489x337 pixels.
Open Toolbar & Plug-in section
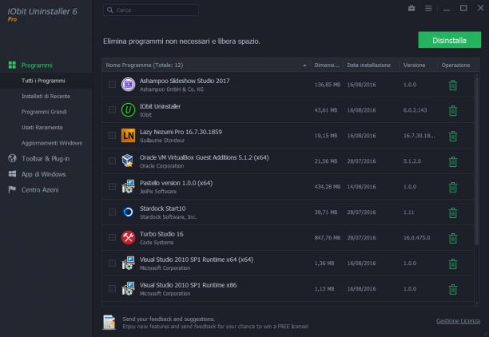46,159
